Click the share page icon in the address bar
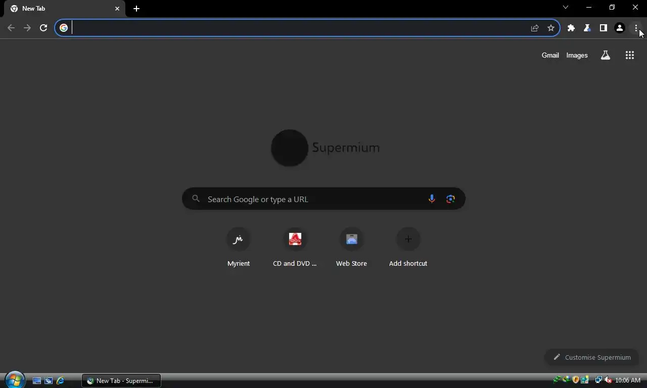647x388 pixels. (x=535, y=28)
